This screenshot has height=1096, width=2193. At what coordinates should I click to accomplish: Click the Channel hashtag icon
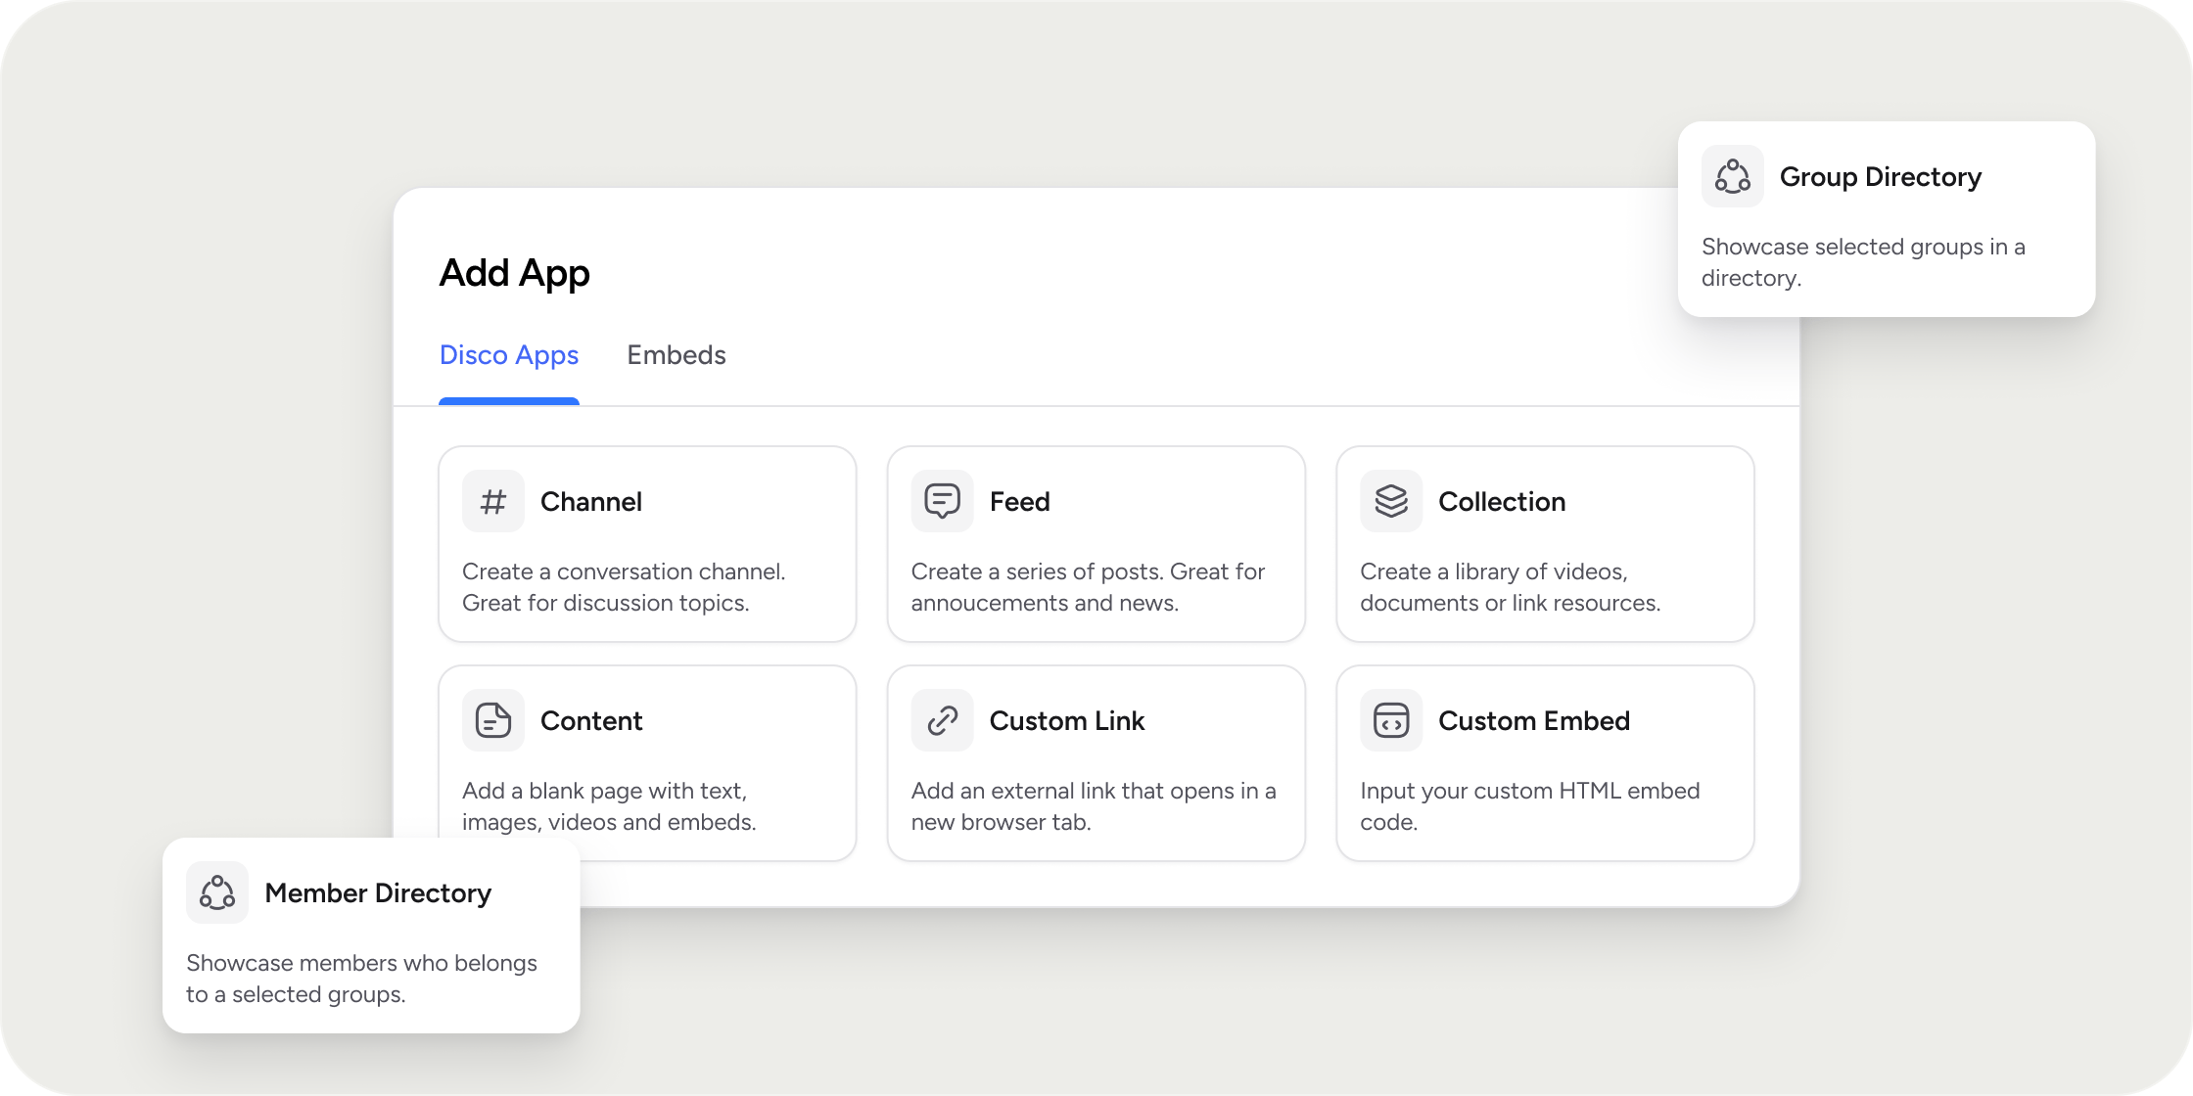click(x=493, y=501)
